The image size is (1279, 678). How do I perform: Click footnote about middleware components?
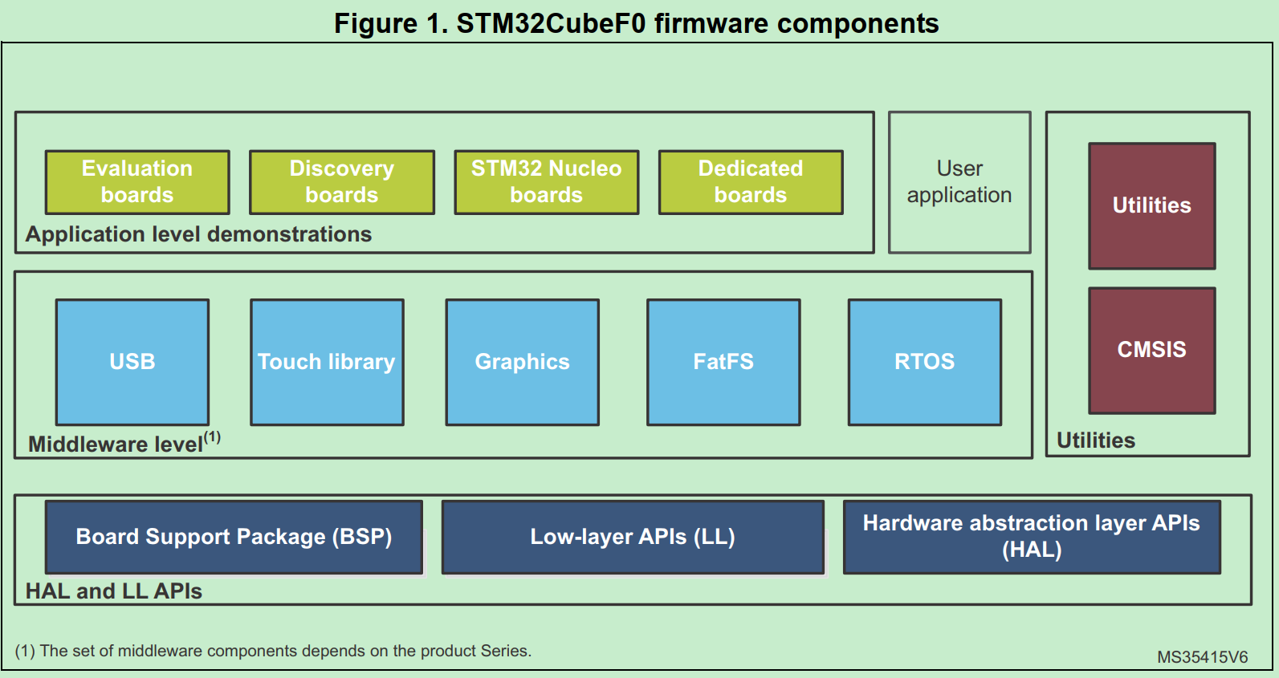pos(273,651)
